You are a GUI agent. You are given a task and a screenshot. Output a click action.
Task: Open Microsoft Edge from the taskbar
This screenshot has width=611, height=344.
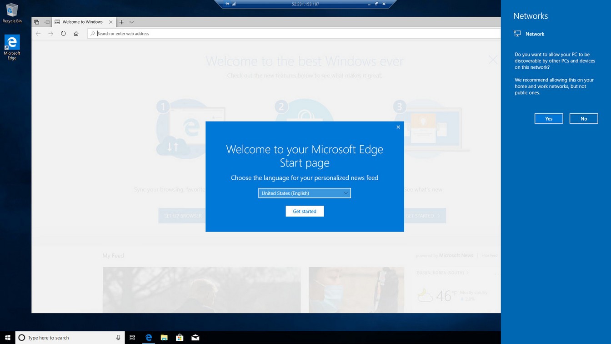[x=149, y=338]
